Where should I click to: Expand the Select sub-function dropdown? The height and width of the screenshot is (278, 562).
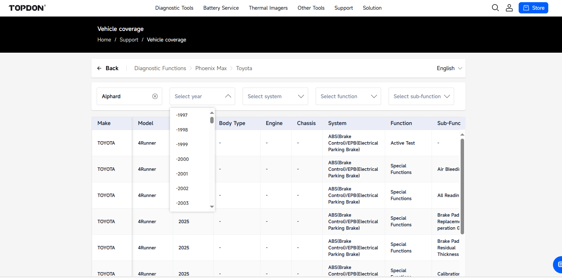[421, 96]
